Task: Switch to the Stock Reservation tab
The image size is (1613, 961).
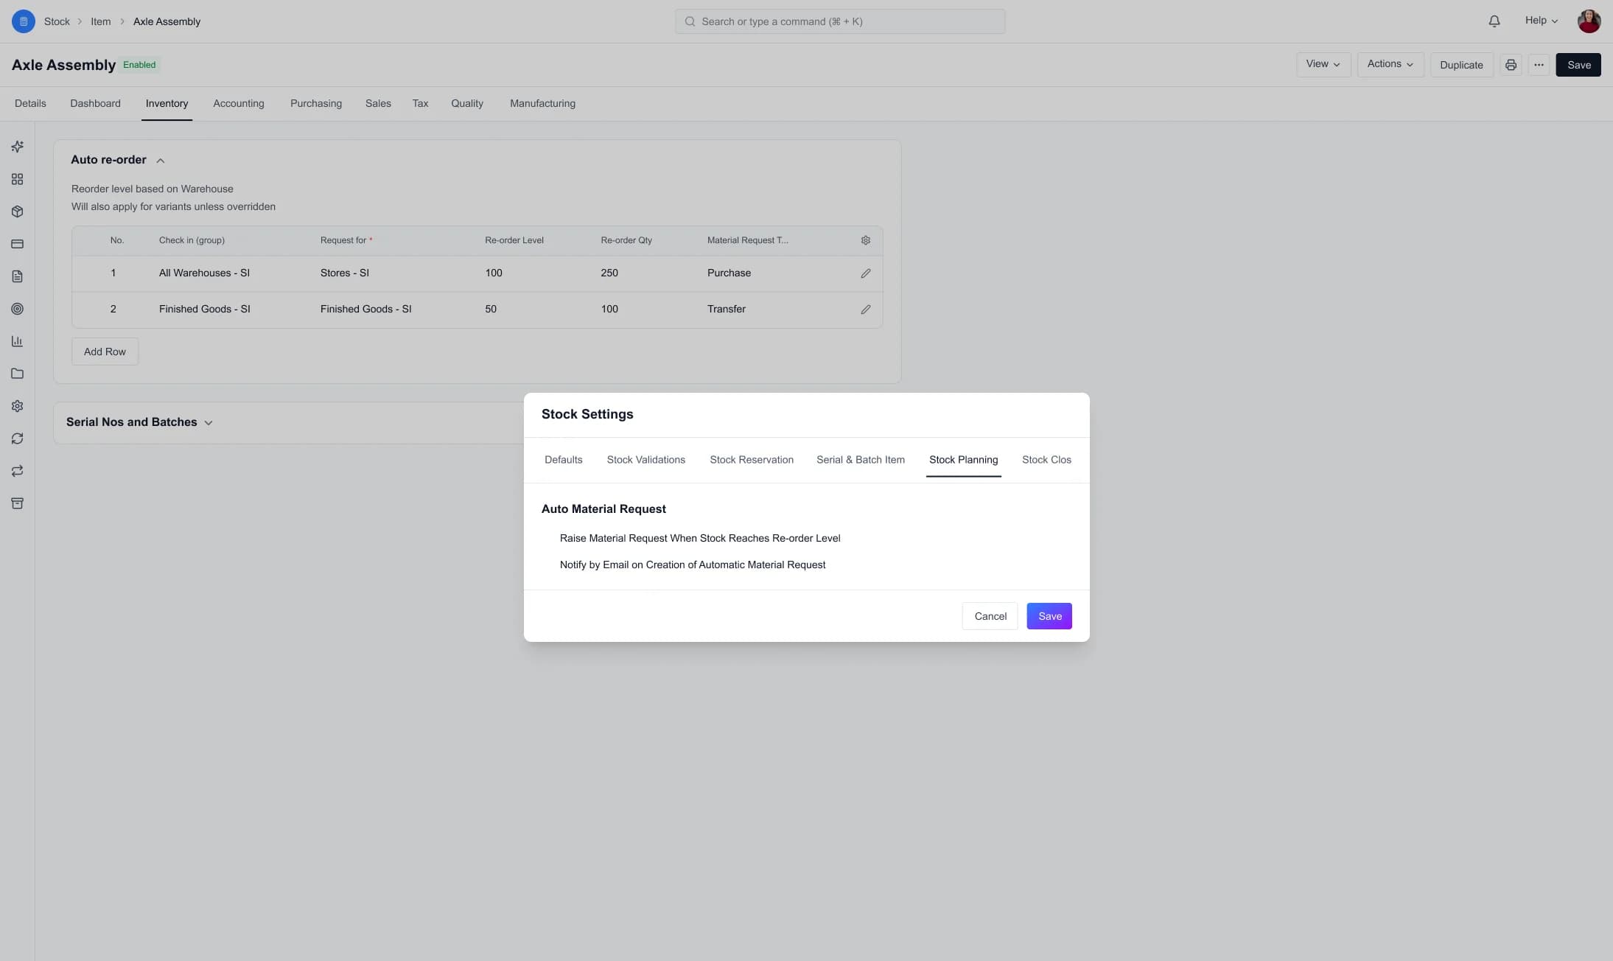Action: (x=751, y=459)
